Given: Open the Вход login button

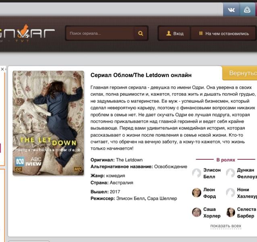Looking at the screenshot, I should click(x=174, y=33).
